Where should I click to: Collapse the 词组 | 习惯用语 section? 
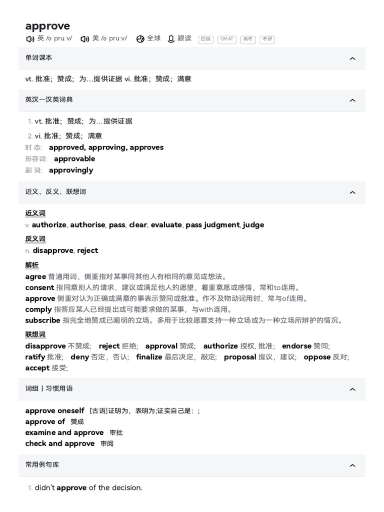[x=352, y=389]
